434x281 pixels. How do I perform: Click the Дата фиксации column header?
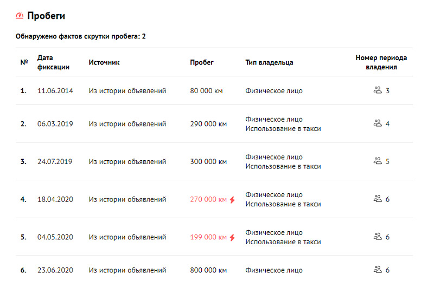coord(53,62)
